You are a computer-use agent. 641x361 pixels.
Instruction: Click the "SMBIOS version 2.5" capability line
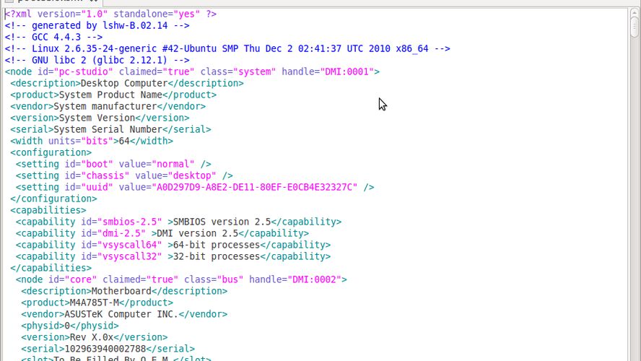tap(178, 222)
